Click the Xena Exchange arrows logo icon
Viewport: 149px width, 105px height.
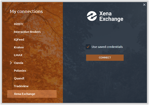click(92, 16)
